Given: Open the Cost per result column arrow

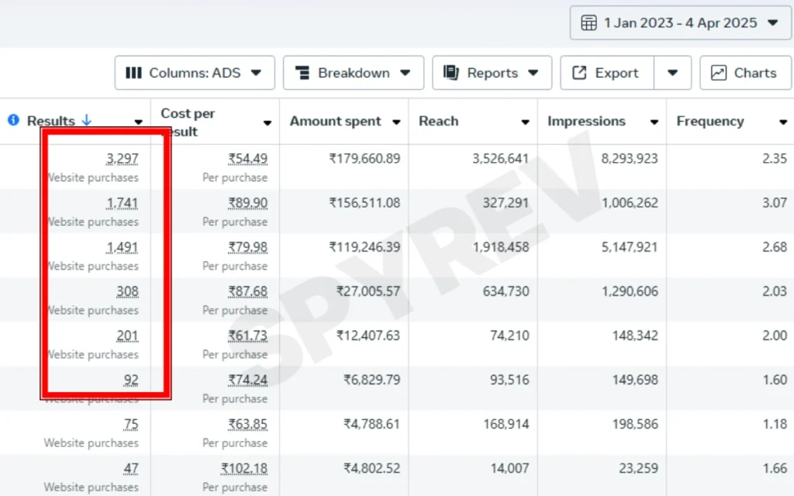Looking at the screenshot, I should [268, 122].
